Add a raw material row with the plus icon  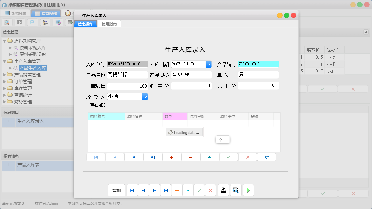point(172,157)
